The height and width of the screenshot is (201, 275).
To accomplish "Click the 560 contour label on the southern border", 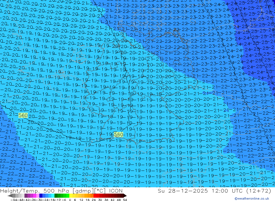I will 118,135.
